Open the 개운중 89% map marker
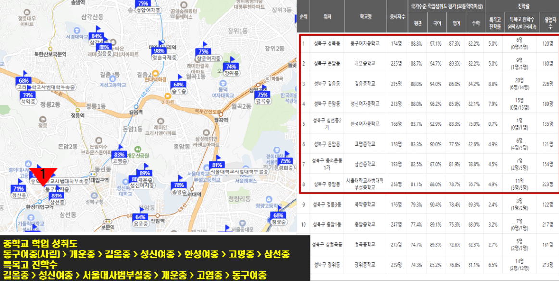 click(x=145, y=173)
